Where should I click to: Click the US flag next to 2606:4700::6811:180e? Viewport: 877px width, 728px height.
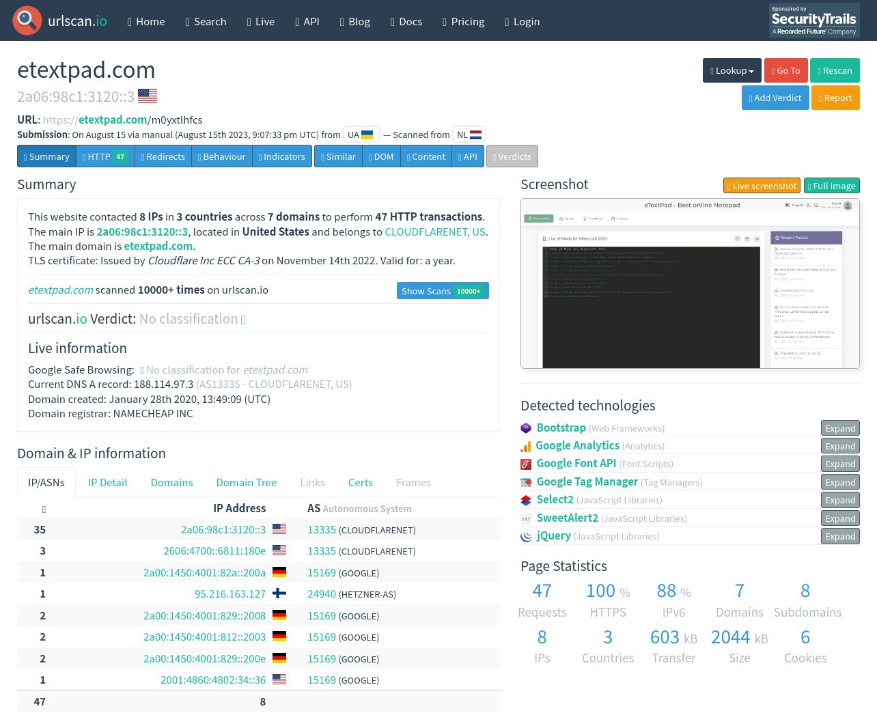tap(279, 550)
